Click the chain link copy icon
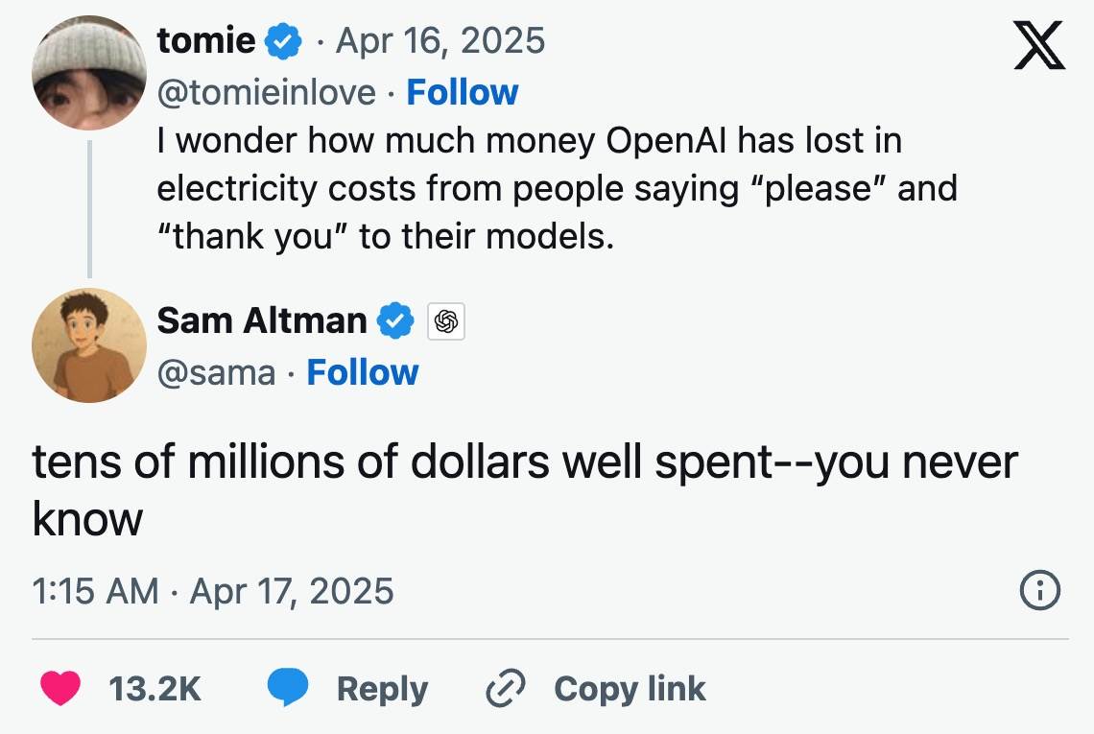 click(506, 689)
